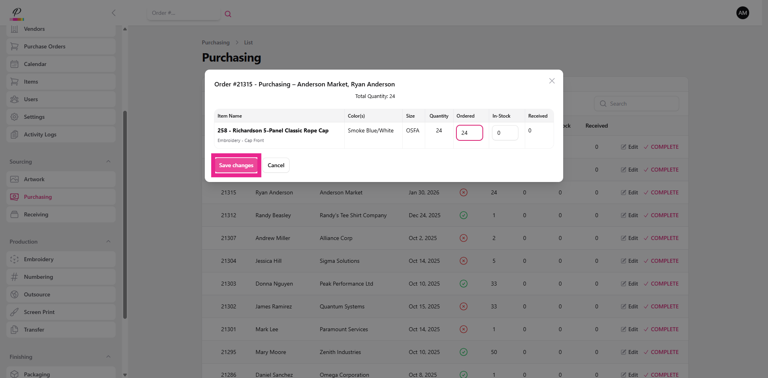Collapse the Finishing section
Screen dimensions: 768x378
[108, 357]
